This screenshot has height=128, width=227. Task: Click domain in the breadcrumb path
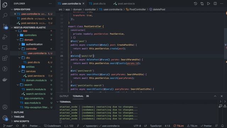point(77,10)
